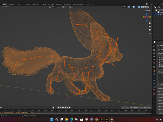Click the viewport zoom magnifier gizmo
The width and height of the screenshot is (163, 122).
[150, 23]
